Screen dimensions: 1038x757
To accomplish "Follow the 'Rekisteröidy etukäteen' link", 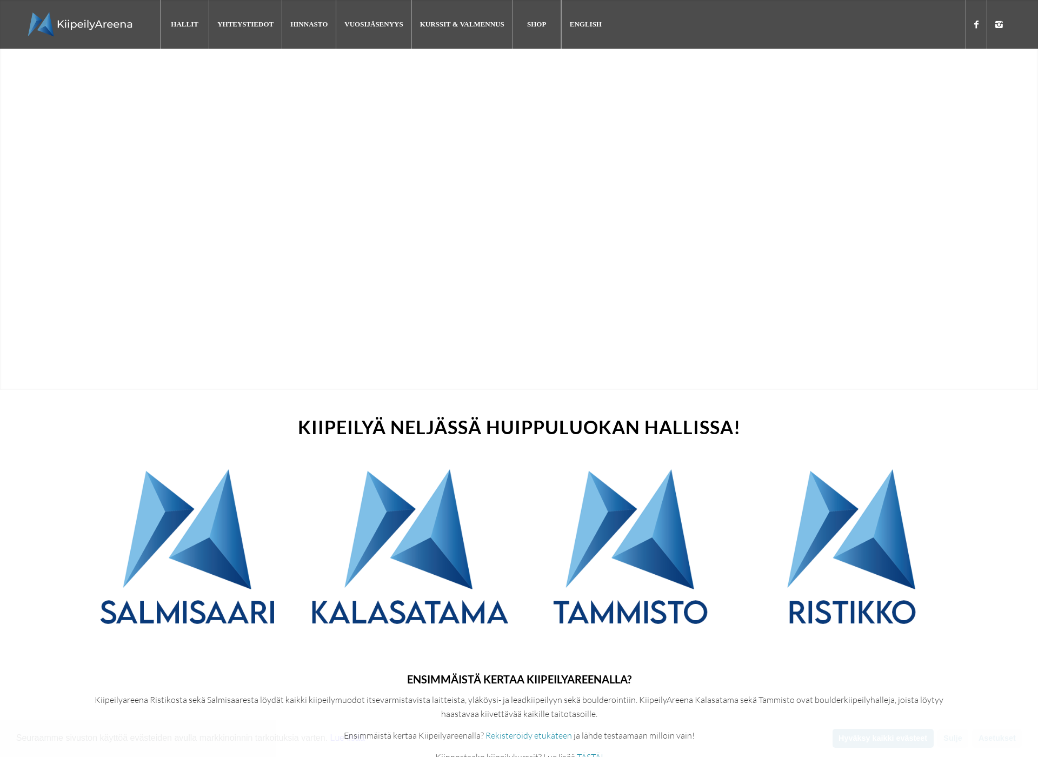I will pyautogui.click(x=529, y=735).
